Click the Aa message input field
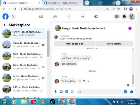Screen dimensions: 140x105 click(100, 92)
